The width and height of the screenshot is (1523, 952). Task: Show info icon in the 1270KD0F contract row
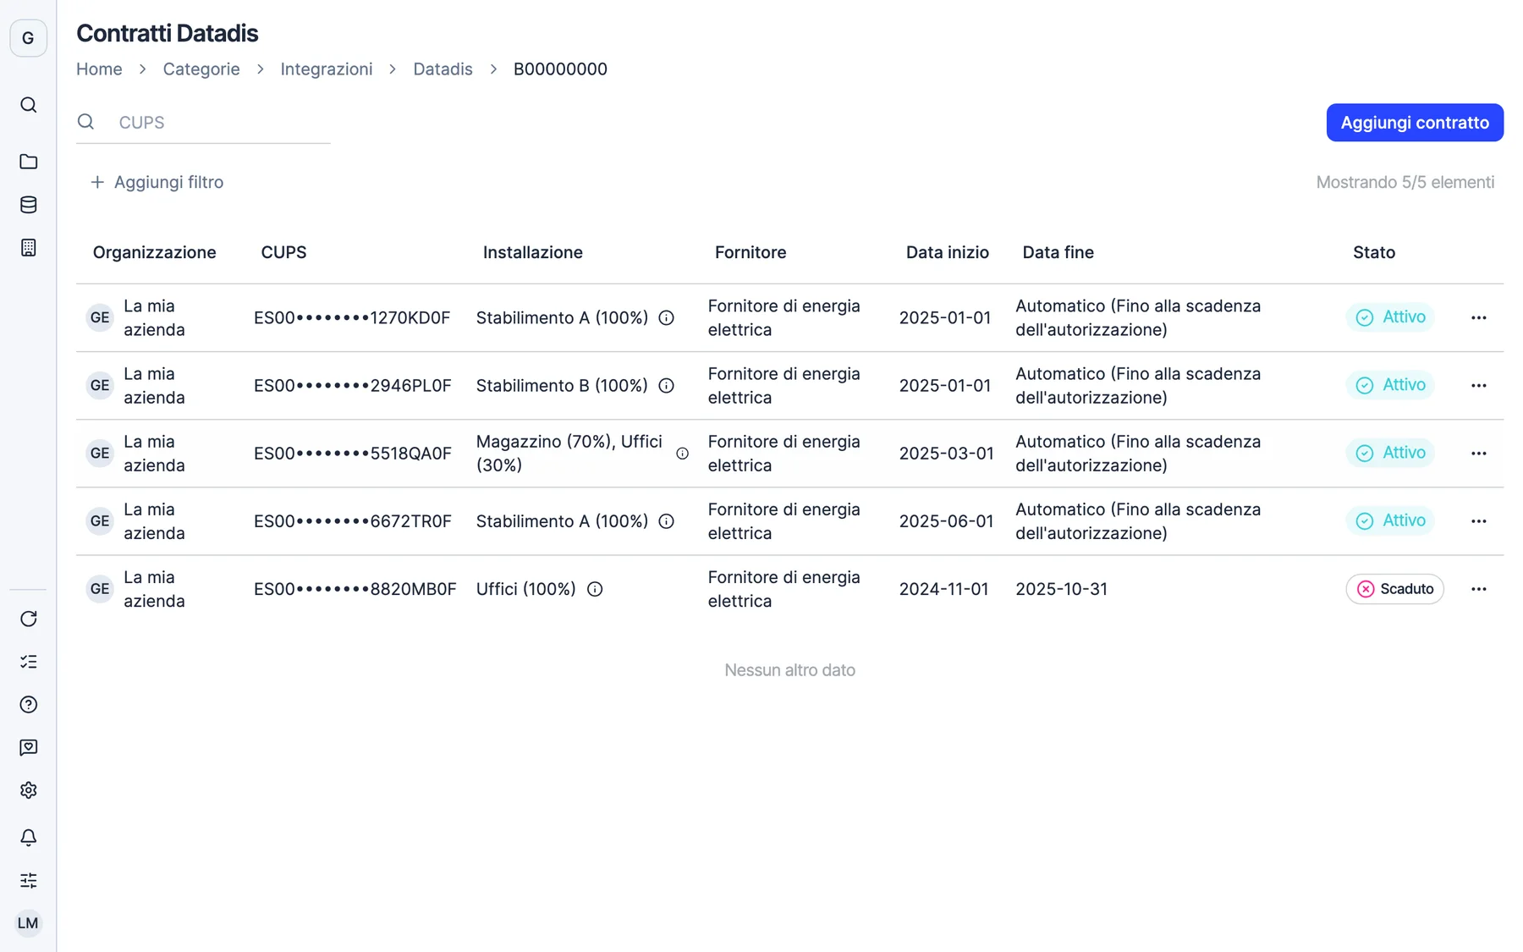667,318
